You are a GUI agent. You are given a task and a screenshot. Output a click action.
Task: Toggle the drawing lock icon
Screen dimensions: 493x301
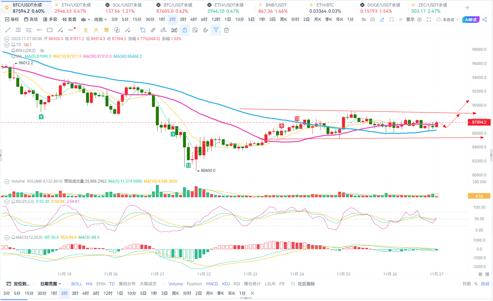click(185, 30)
